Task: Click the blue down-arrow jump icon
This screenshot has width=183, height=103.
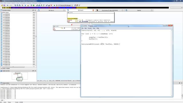Action: 25,5
